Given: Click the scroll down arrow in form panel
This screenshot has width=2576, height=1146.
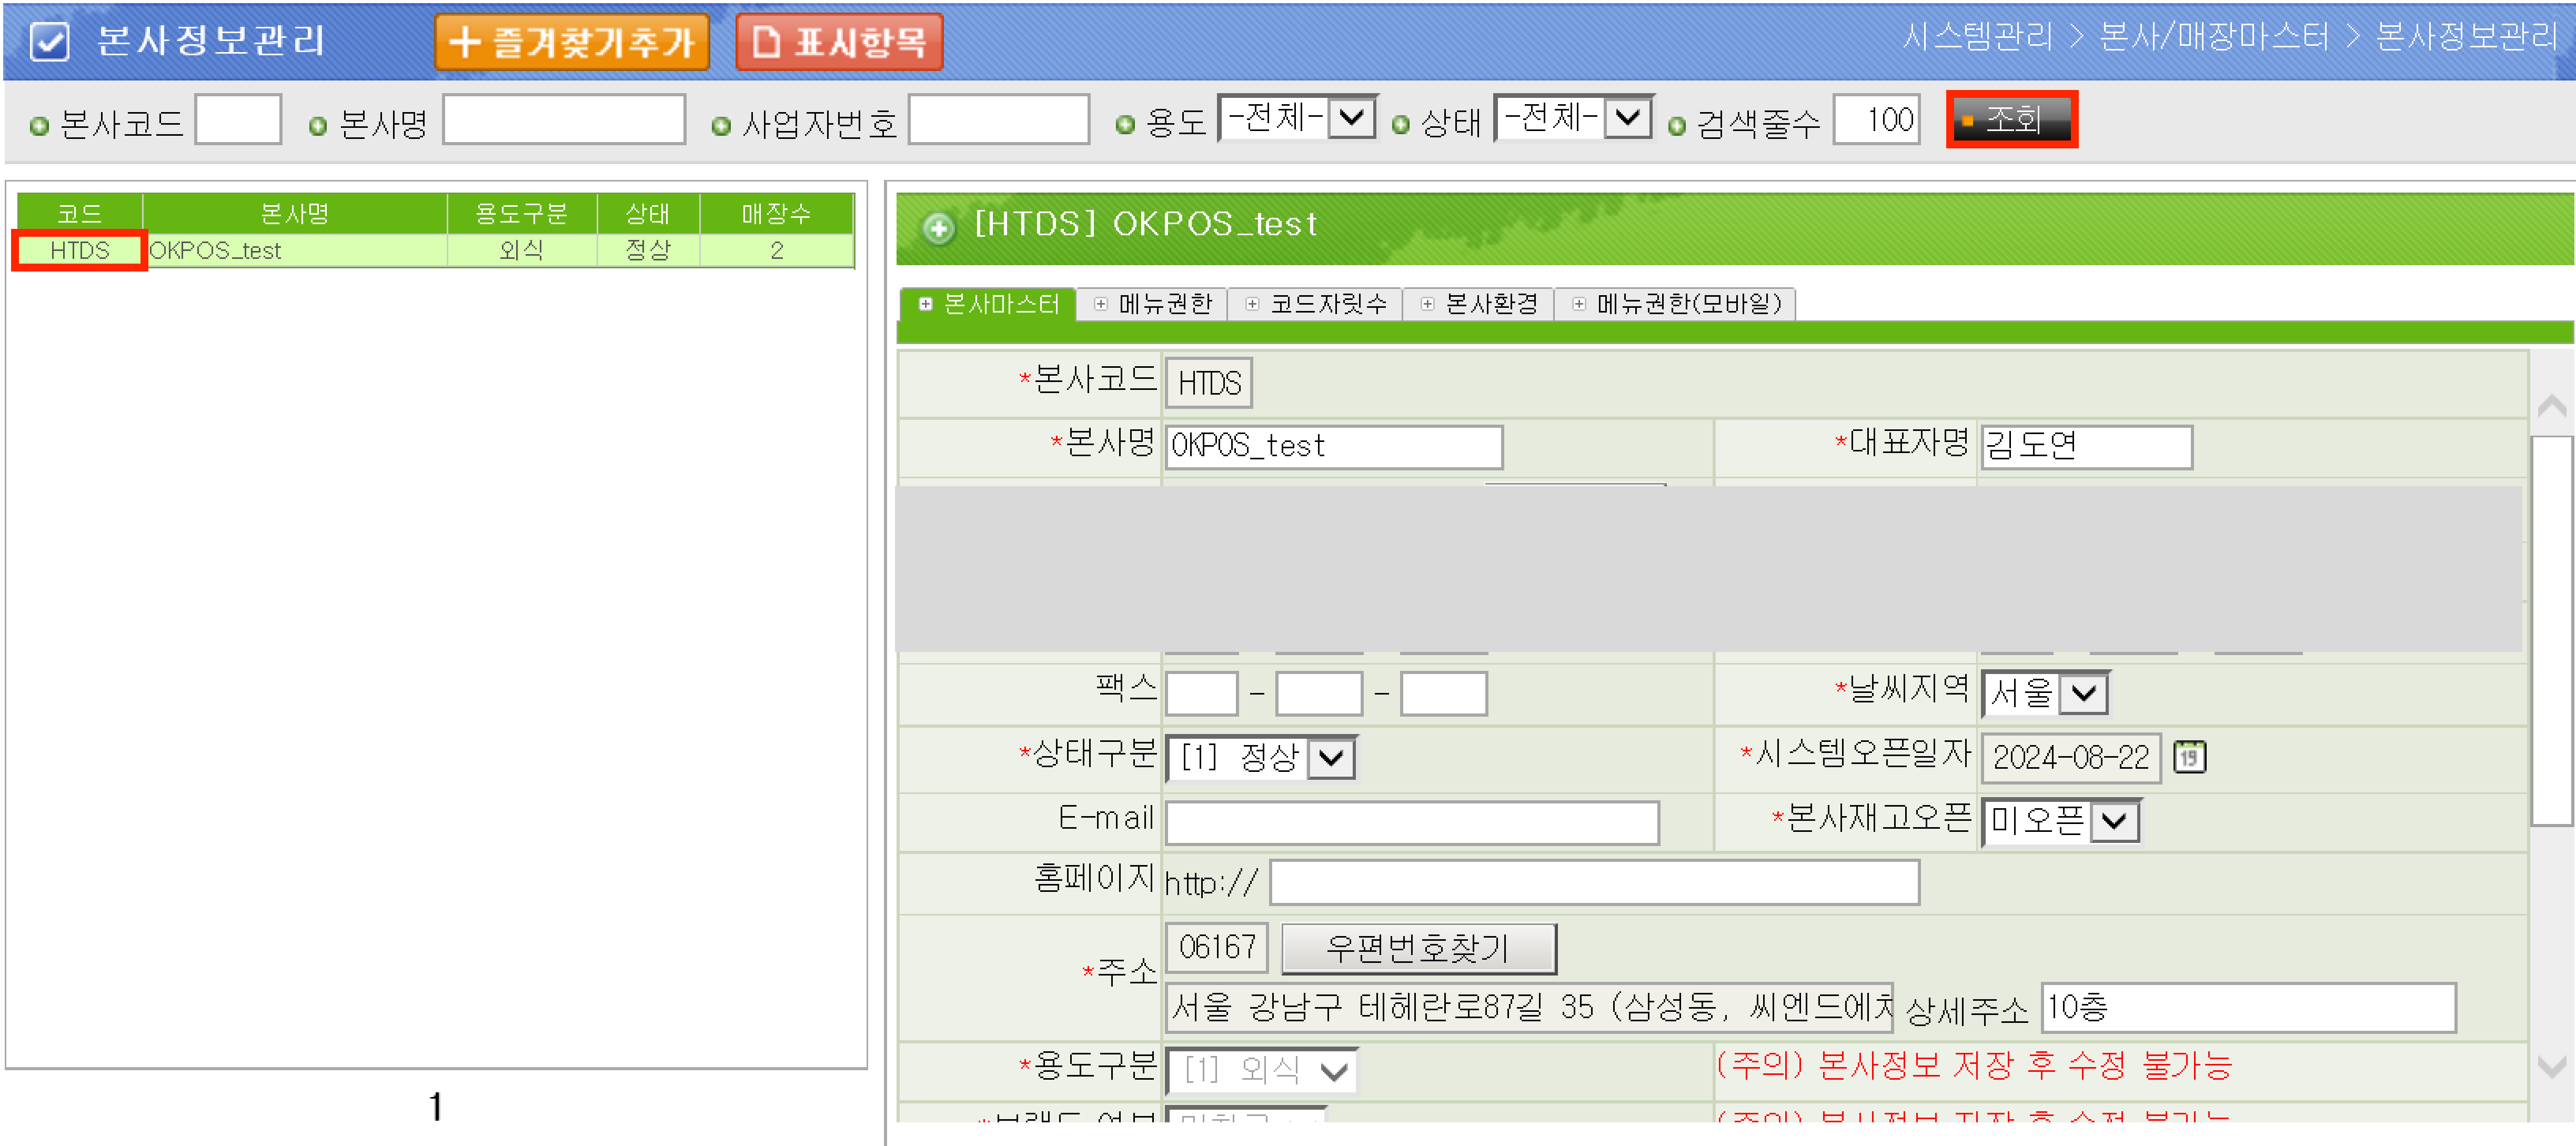Looking at the screenshot, I should pyautogui.click(x=2551, y=1067).
